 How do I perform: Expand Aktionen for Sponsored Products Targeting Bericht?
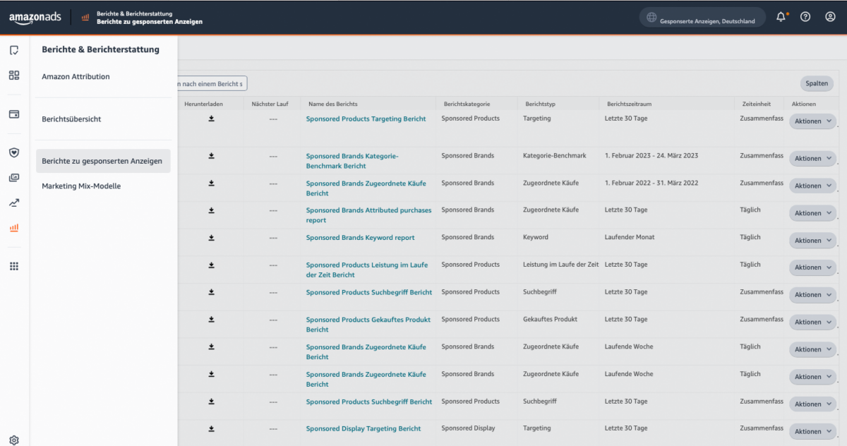pos(812,121)
